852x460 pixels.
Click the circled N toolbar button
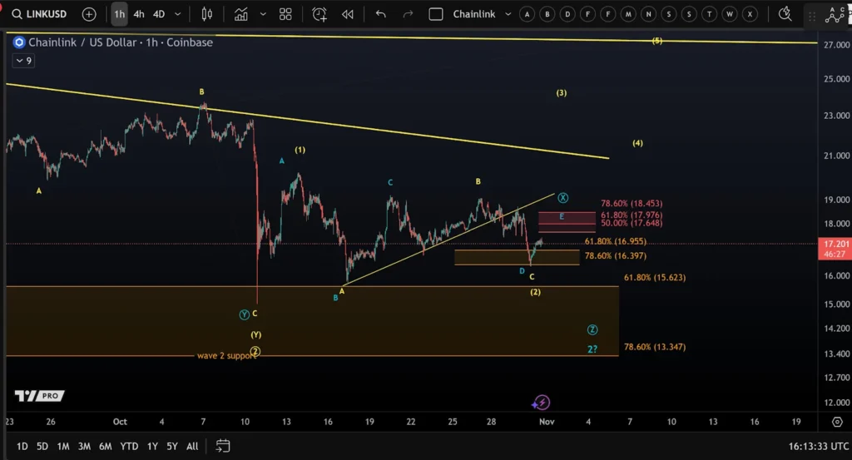click(x=648, y=14)
